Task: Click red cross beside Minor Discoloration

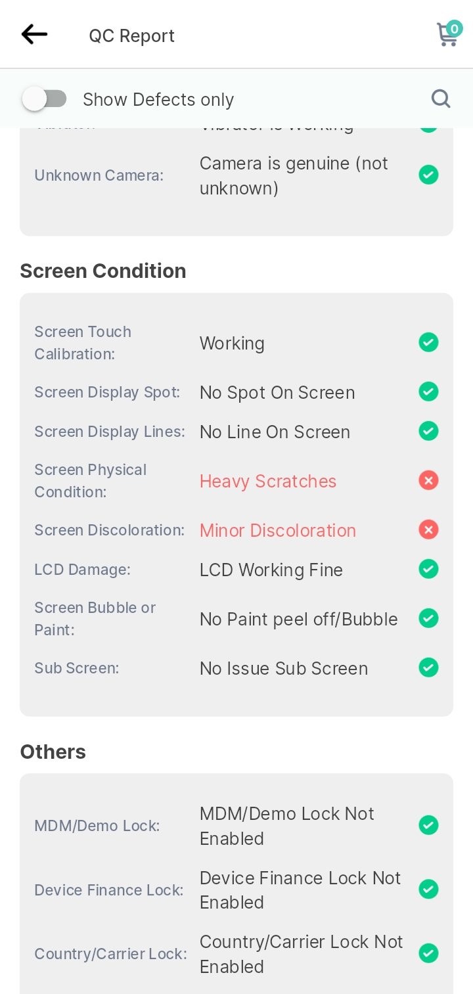Action: pyautogui.click(x=428, y=530)
